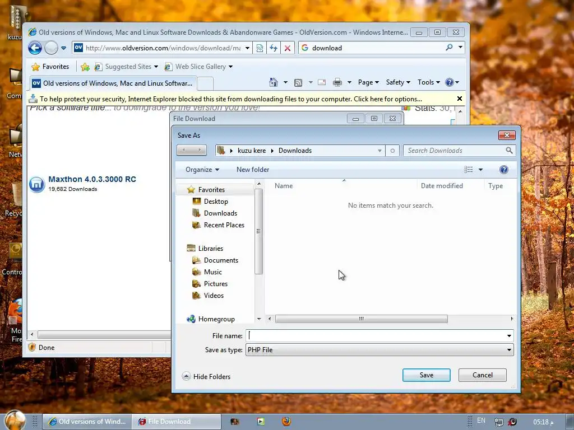Screen dimensions: 574x430
Task: Click the Save As dialog help icon
Action: 504,169
